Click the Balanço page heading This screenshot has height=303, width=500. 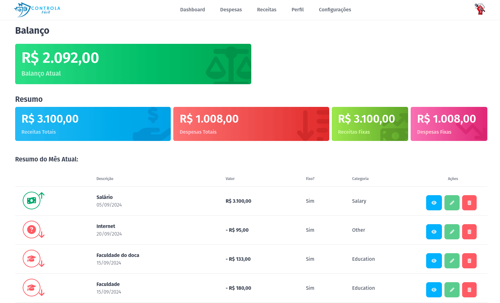click(32, 31)
